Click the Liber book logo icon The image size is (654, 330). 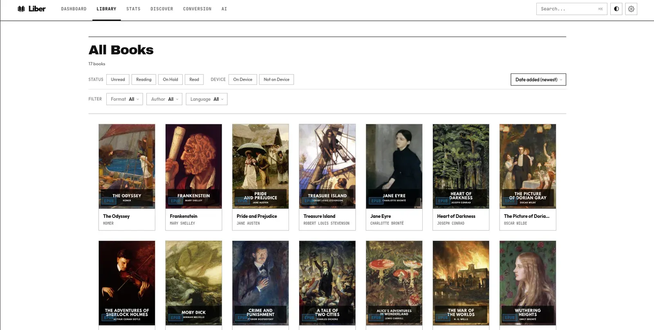(x=21, y=9)
